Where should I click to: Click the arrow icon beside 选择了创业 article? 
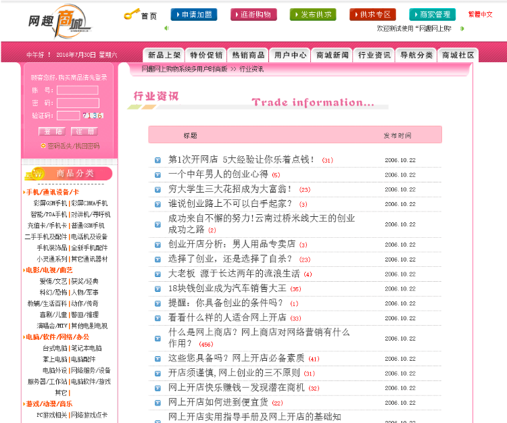[x=158, y=259]
